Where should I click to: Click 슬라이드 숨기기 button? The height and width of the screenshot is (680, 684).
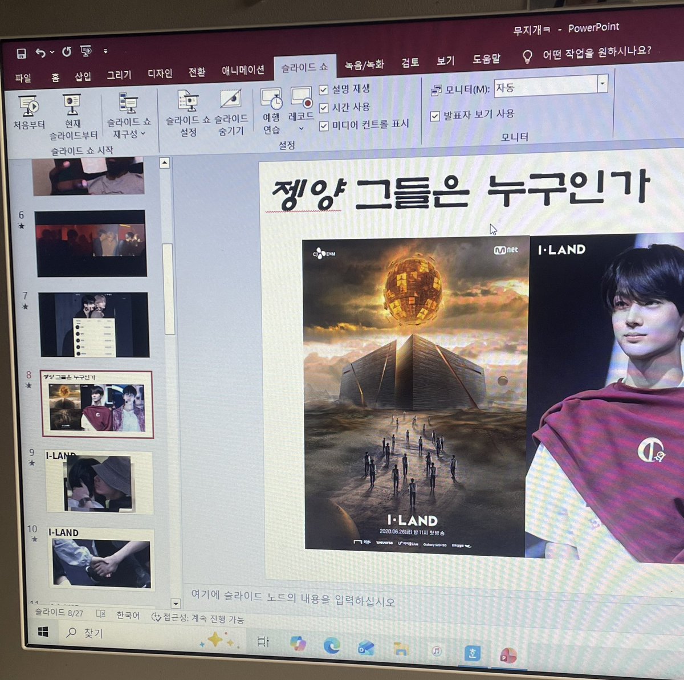(x=231, y=112)
